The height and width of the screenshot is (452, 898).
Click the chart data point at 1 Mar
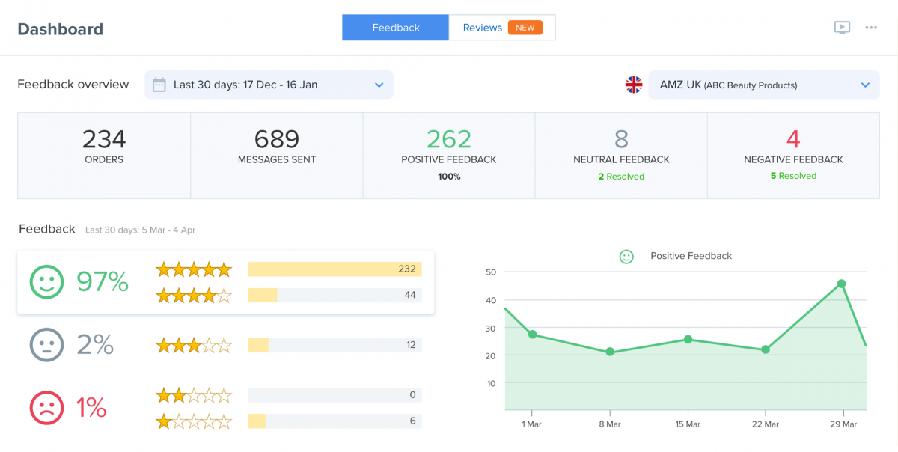tap(532, 335)
